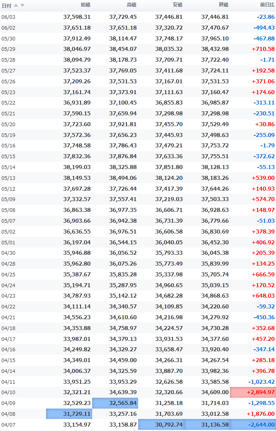Select the 05/16 date cell
This screenshot has height=431, width=276.
8,146
